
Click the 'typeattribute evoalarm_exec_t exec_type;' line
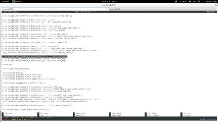pyautogui.click(x=22, y=77)
